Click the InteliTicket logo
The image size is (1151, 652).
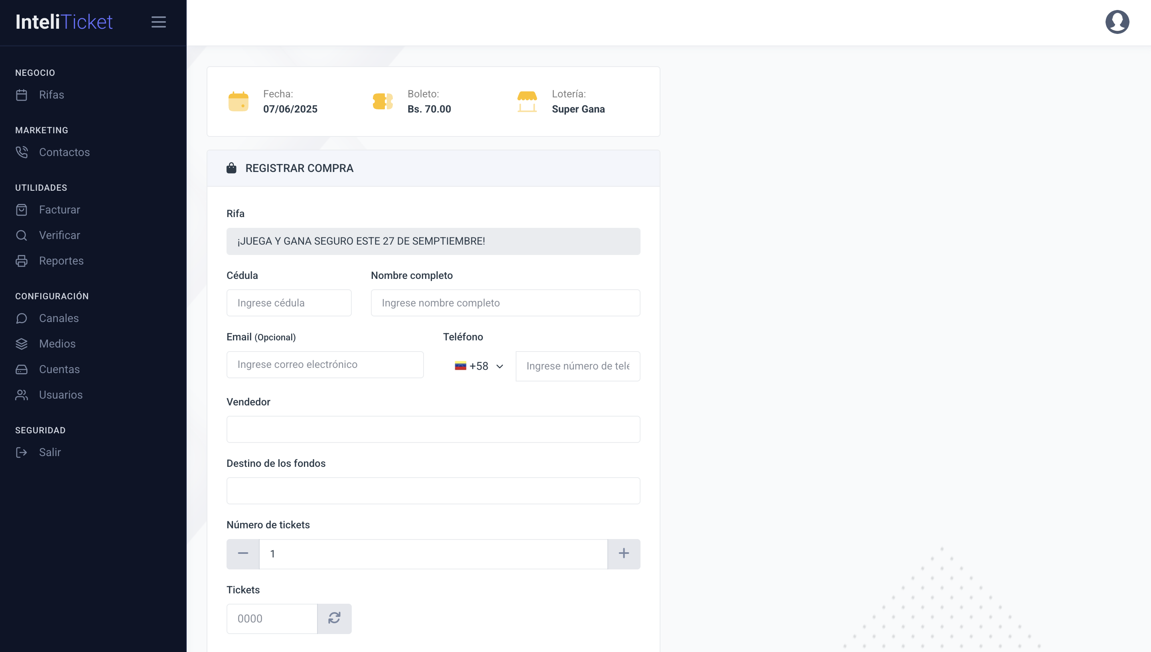64,22
